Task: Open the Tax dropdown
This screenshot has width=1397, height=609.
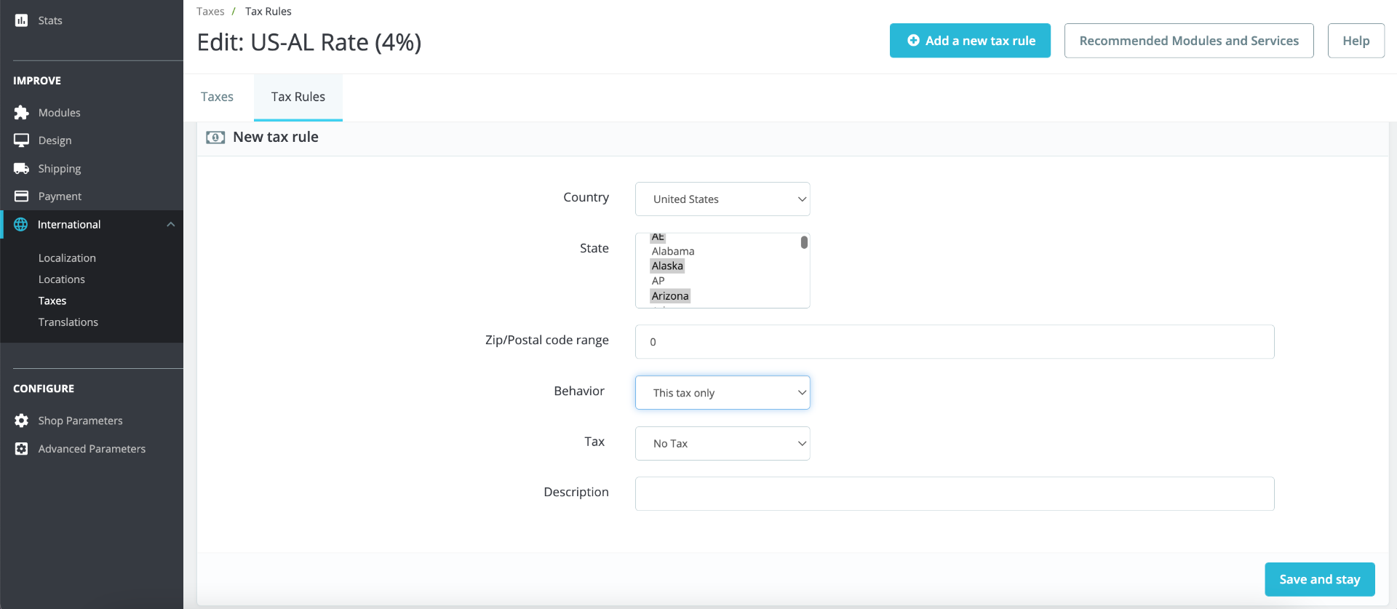Action: 722,444
